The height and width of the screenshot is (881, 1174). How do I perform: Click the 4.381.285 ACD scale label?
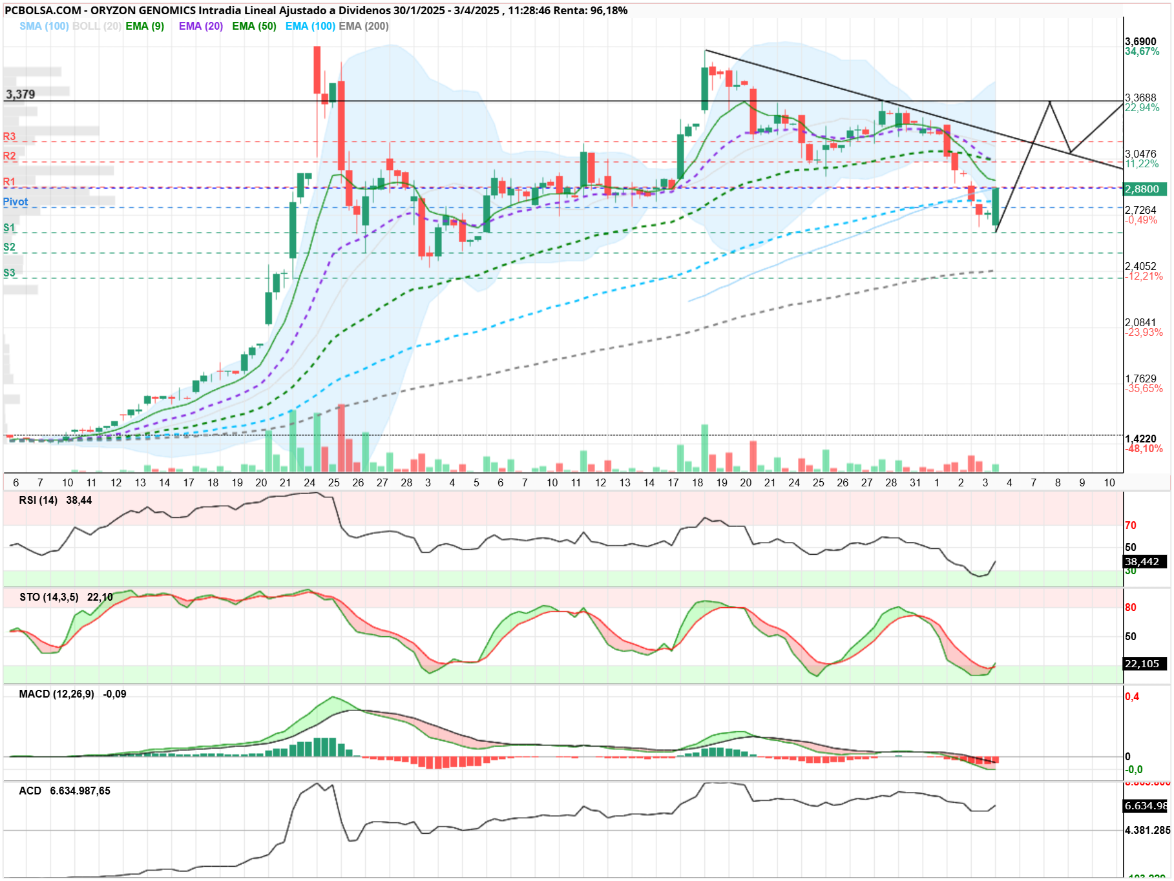click(1148, 830)
